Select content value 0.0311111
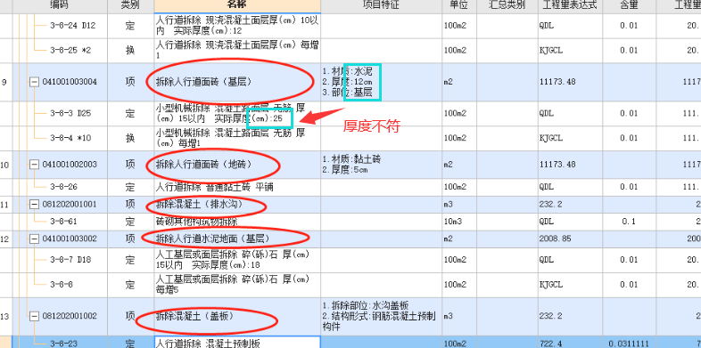 629,343
